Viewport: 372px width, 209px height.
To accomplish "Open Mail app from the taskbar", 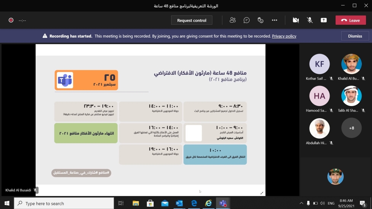I will (x=165, y=203).
